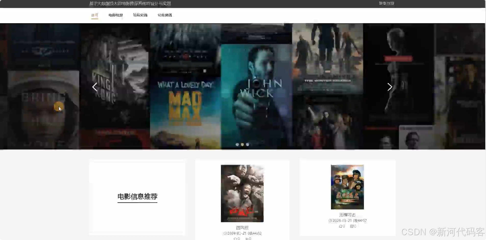This screenshot has height=240, width=486.
Task: Click the site title in top bar
Action: pos(130,4)
